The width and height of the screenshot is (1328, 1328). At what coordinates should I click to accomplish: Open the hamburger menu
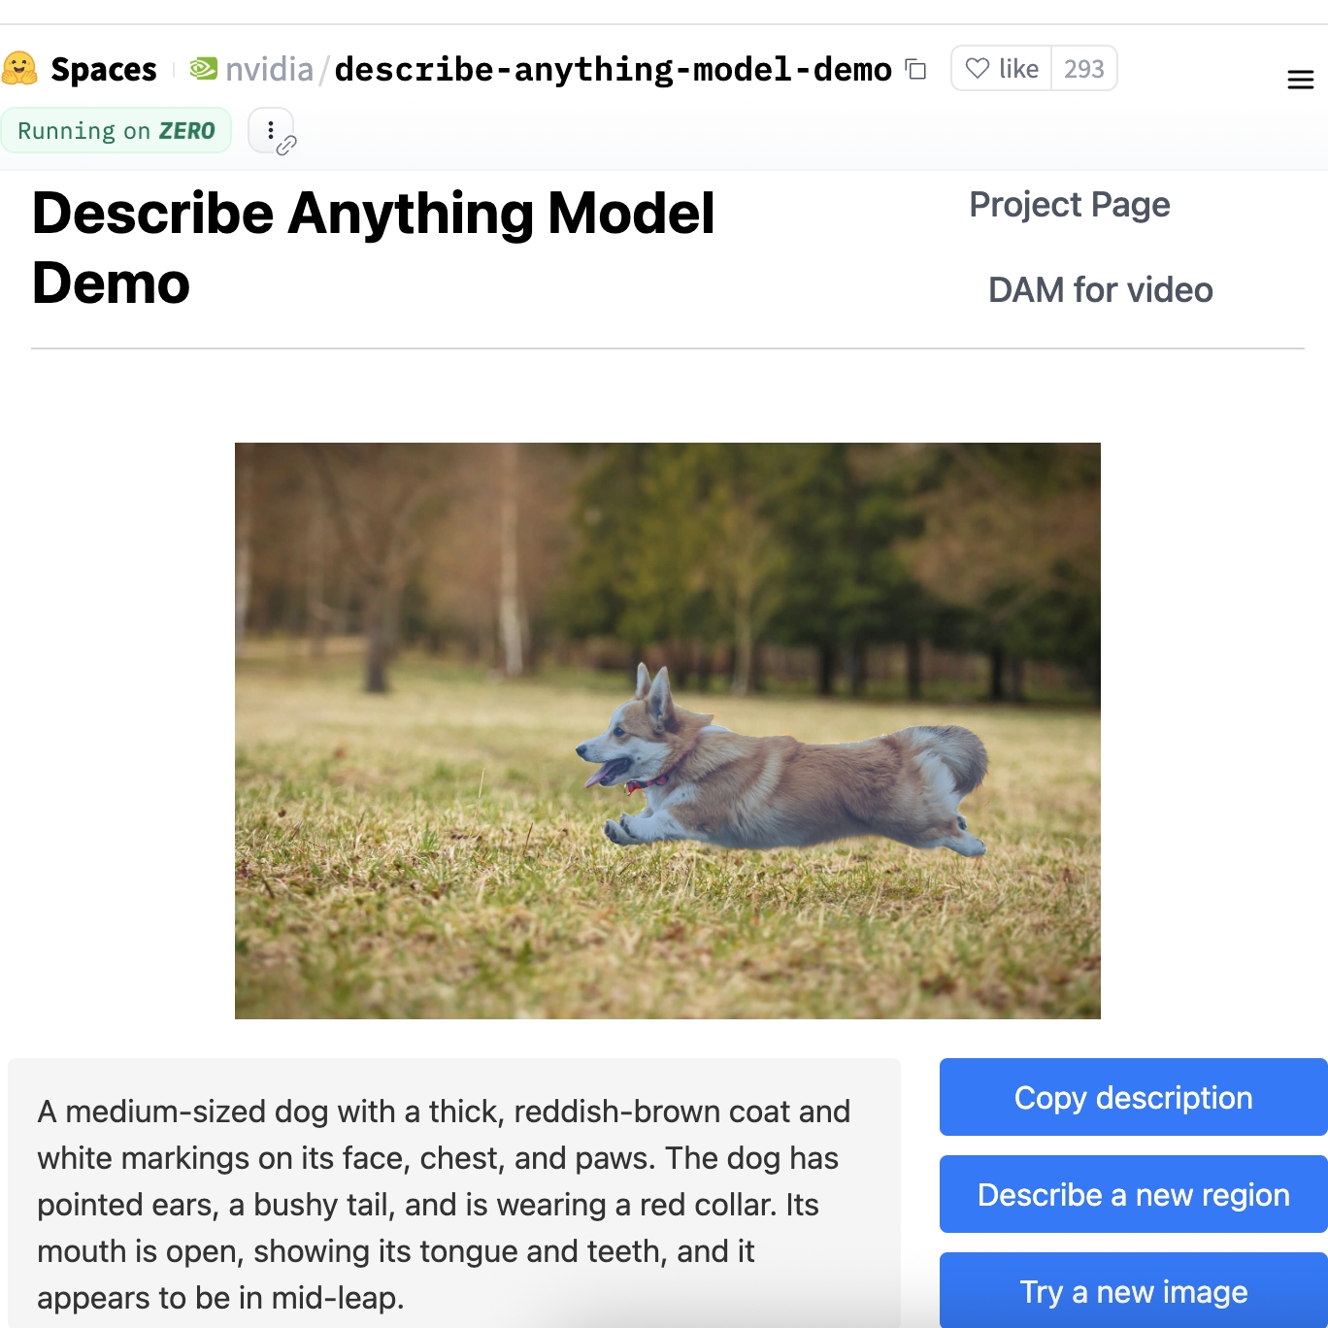(1300, 80)
